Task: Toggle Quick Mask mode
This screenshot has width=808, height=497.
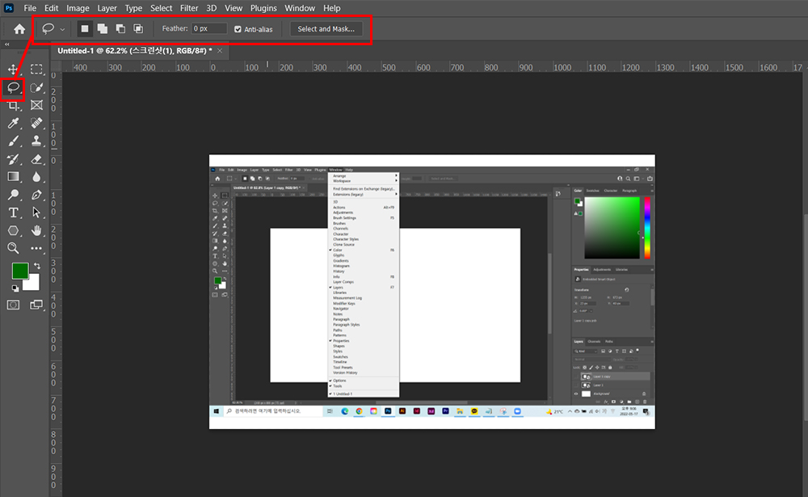Action: (13, 305)
